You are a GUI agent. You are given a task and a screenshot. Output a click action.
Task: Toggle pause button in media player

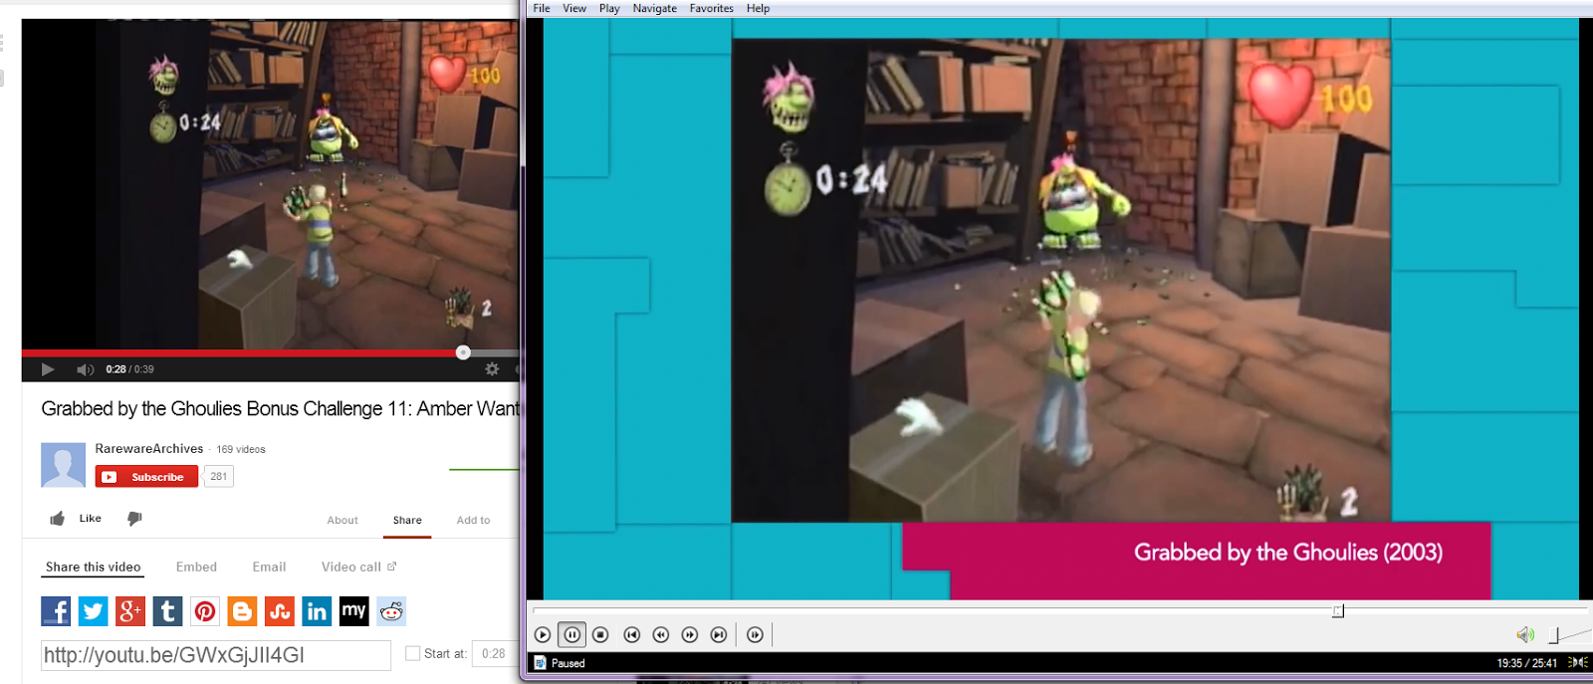[571, 635]
